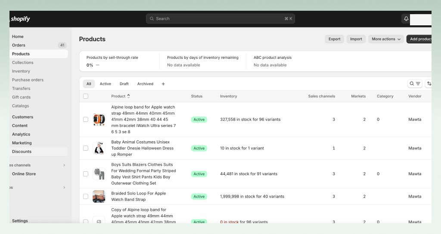
Task: Open Products by sell-through rate card
Action: pyautogui.click(x=120, y=61)
